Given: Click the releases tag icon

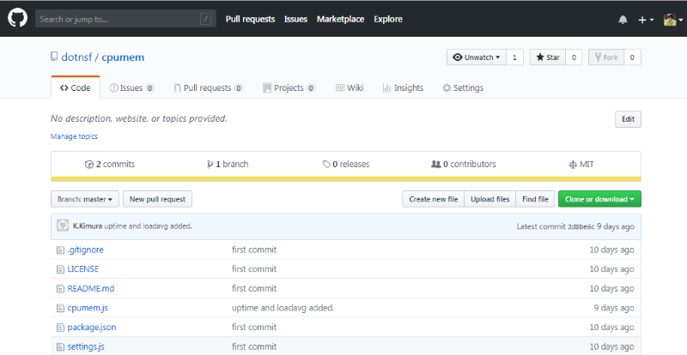Looking at the screenshot, I should tap(326, 164).
